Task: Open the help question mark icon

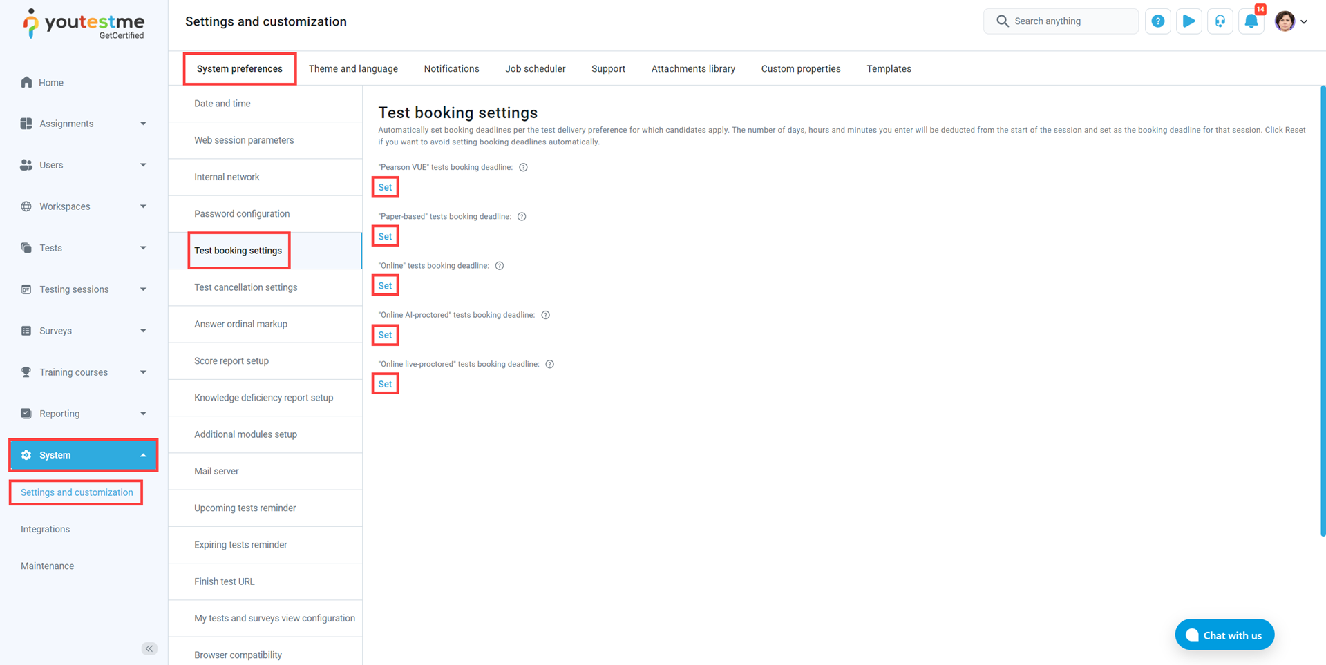Action: click(x=1157, y=21)
